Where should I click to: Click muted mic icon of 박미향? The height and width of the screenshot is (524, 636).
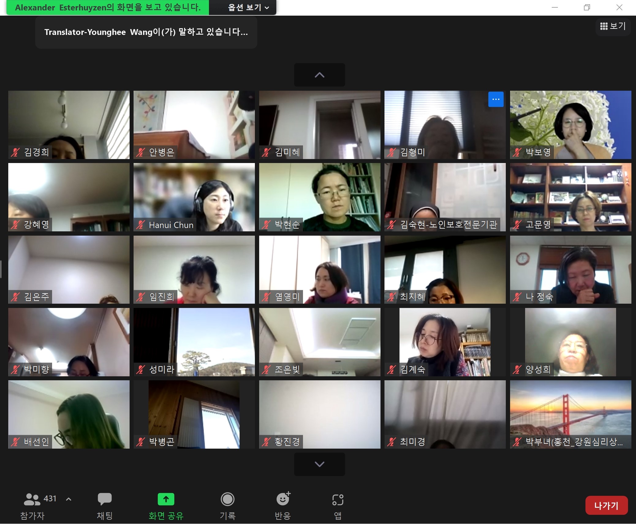[15, 370]
